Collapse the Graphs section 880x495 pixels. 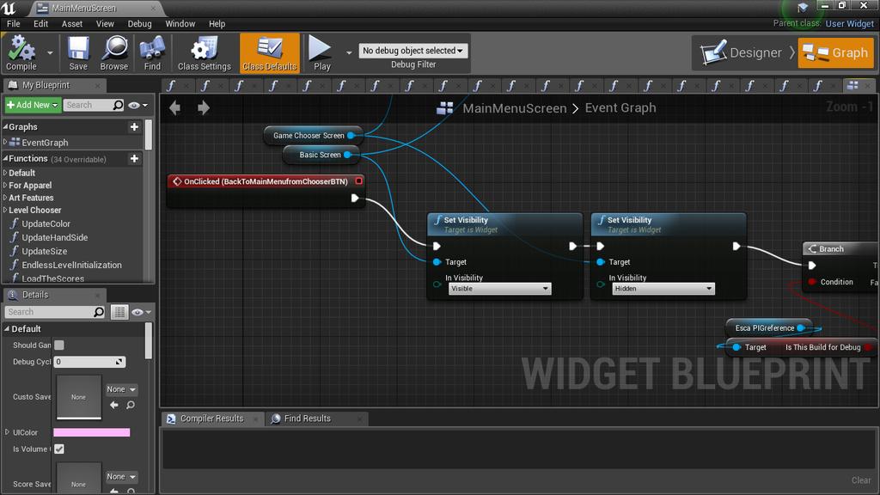coord(6,127)
